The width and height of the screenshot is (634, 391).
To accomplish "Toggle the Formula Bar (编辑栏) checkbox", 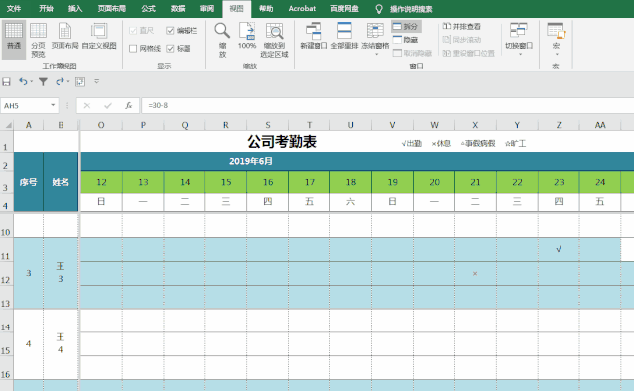I will (x=170, y=31).
